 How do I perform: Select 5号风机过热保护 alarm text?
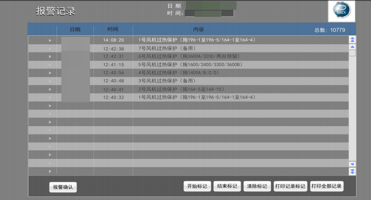point(191,64)
